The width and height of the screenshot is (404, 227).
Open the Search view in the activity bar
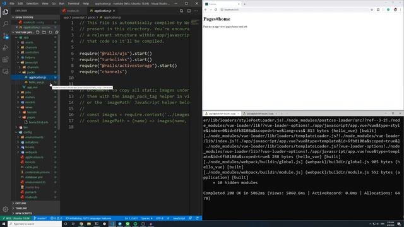tap(6, 24)
